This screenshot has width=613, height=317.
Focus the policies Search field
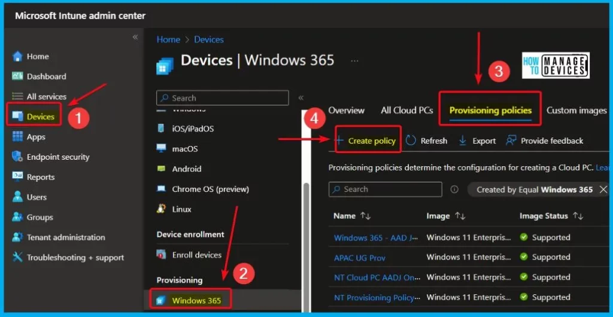385,190
